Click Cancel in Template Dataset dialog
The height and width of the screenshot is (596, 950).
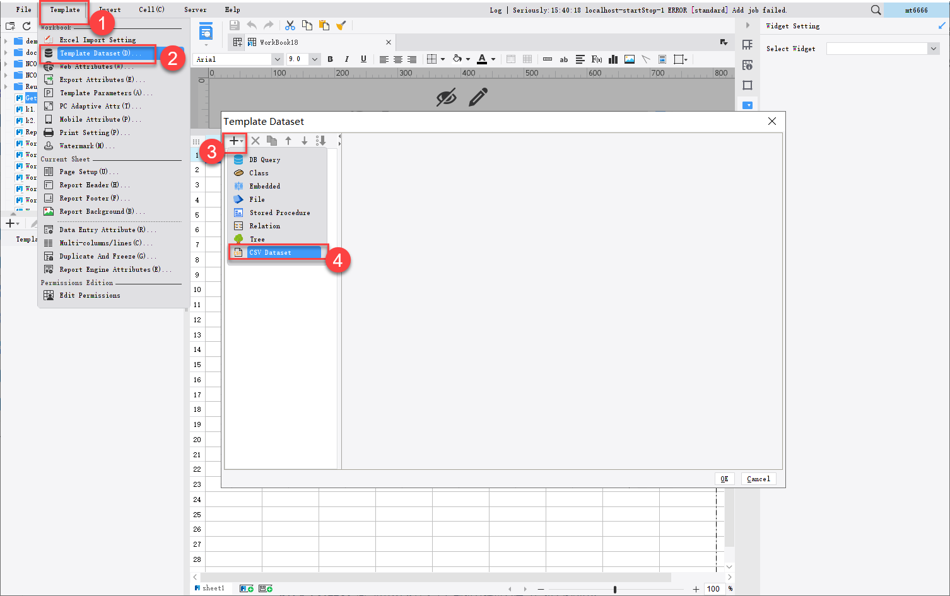tap(758, 479)
